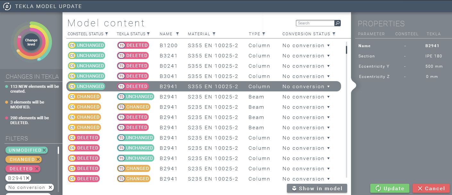The width and height of the screenshot is (452, 195).
Task: Click the CS UNCHANGED badge in row B3241
Action: pyautogui.click(x=87, y=55)
